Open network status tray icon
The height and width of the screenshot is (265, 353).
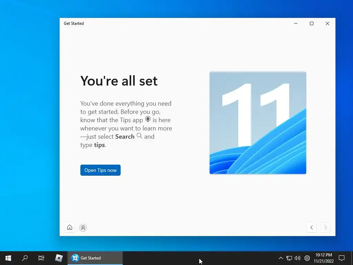coord(289,258)
